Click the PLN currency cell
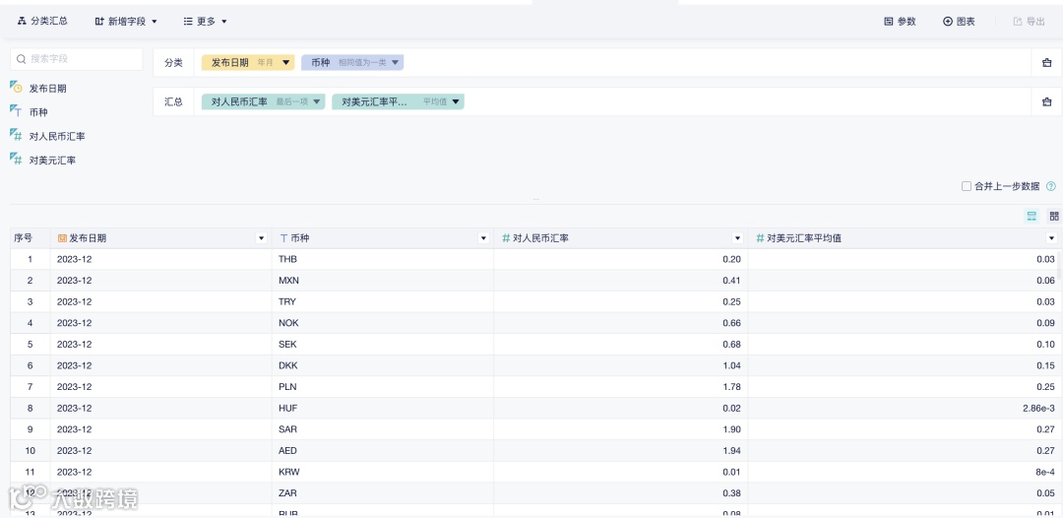 point(383,387)
